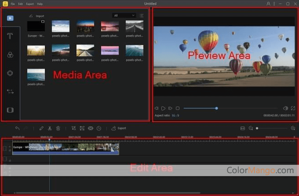Switch media list view layout icon
Image resolution: width=299 pixels, height=196 pixels.
click(141, 16)
